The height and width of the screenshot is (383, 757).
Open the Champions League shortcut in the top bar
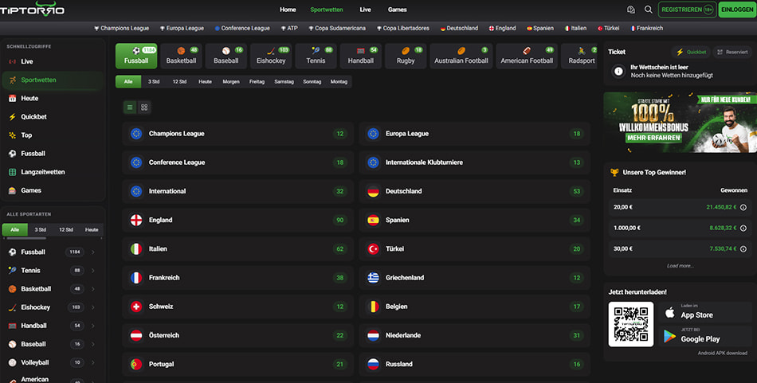(x=122, y=29)
